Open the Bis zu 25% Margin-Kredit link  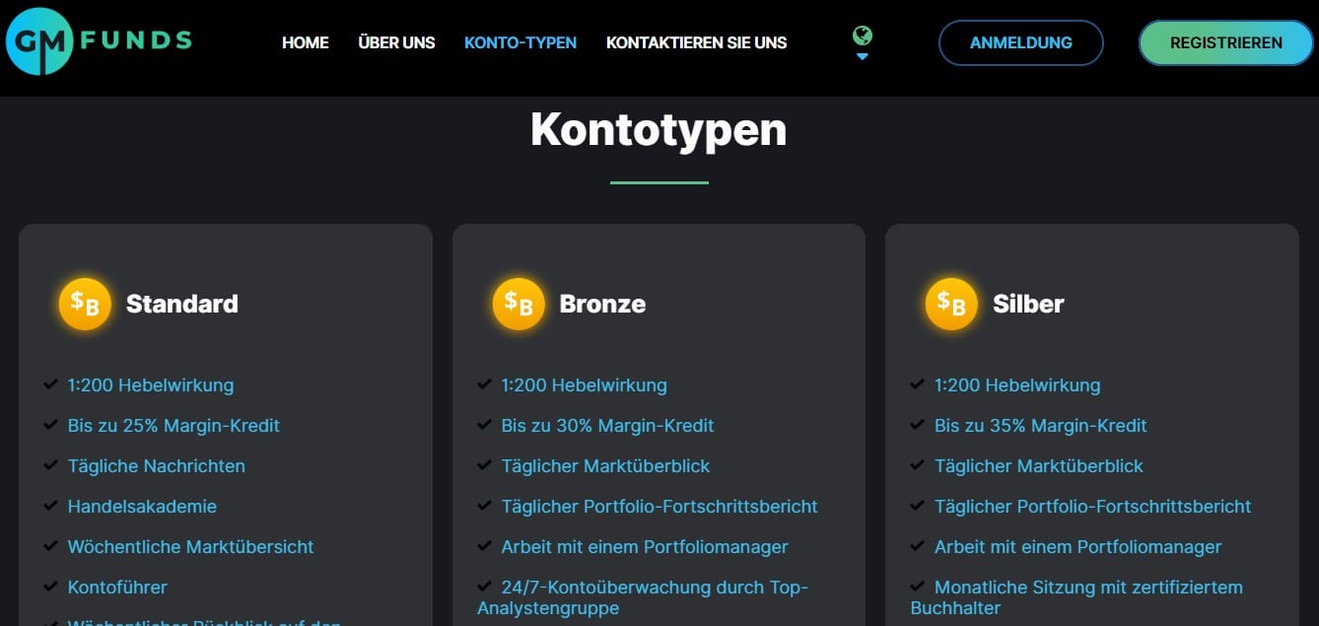click(x=173, y=425)
